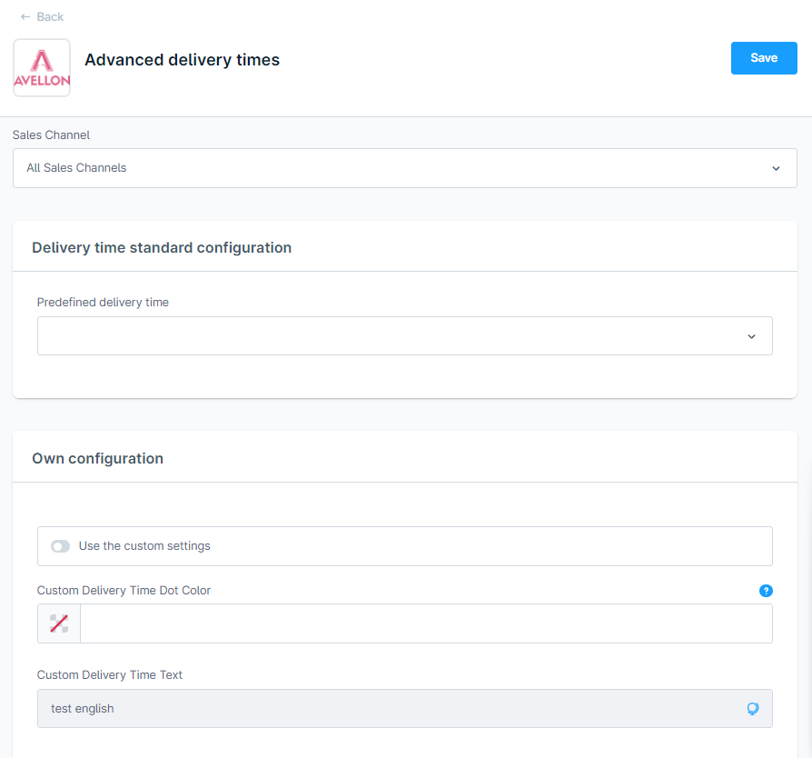This screenshot has width=812, height=758.
Task: Click the Sales Channel field label
Action: click(x=51, y=135)
